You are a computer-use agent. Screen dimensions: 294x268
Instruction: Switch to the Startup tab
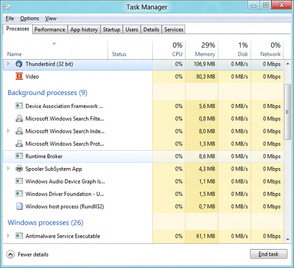(x=111, y=30)
